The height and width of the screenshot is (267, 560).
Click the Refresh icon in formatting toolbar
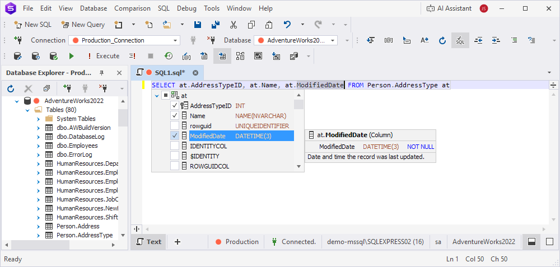(442, 40)
